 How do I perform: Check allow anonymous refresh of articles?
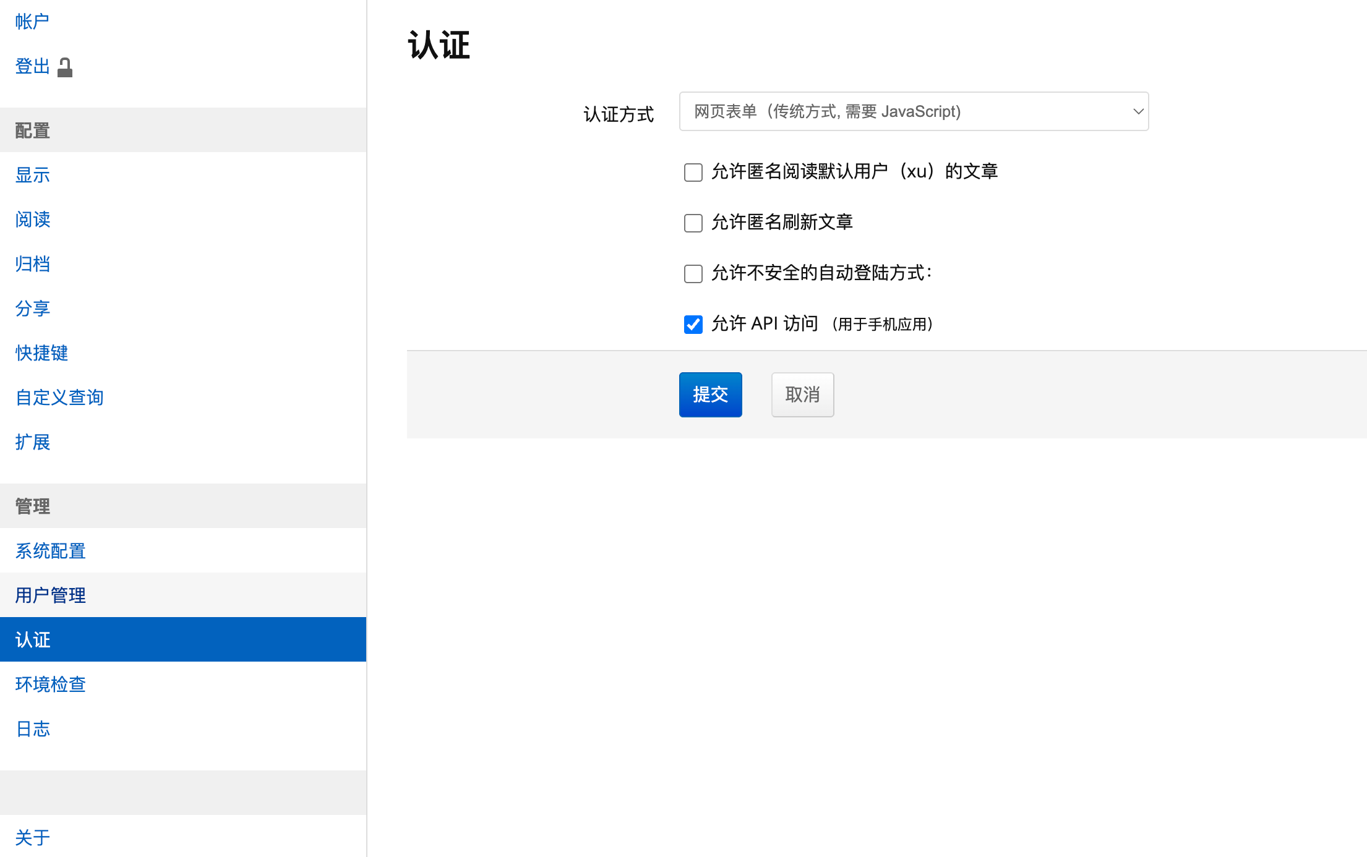click(693, 223)
